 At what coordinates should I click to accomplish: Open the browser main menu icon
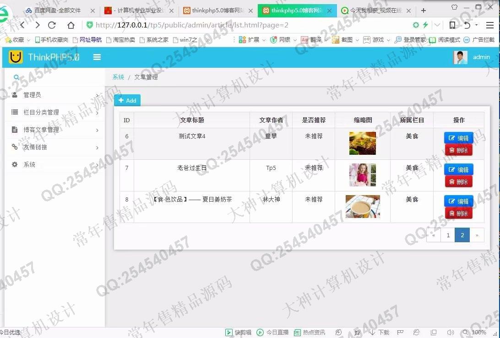click(490, 25)
